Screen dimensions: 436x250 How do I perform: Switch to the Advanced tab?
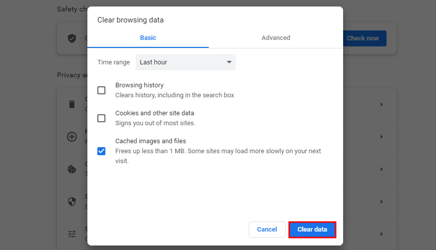(276, 38)
